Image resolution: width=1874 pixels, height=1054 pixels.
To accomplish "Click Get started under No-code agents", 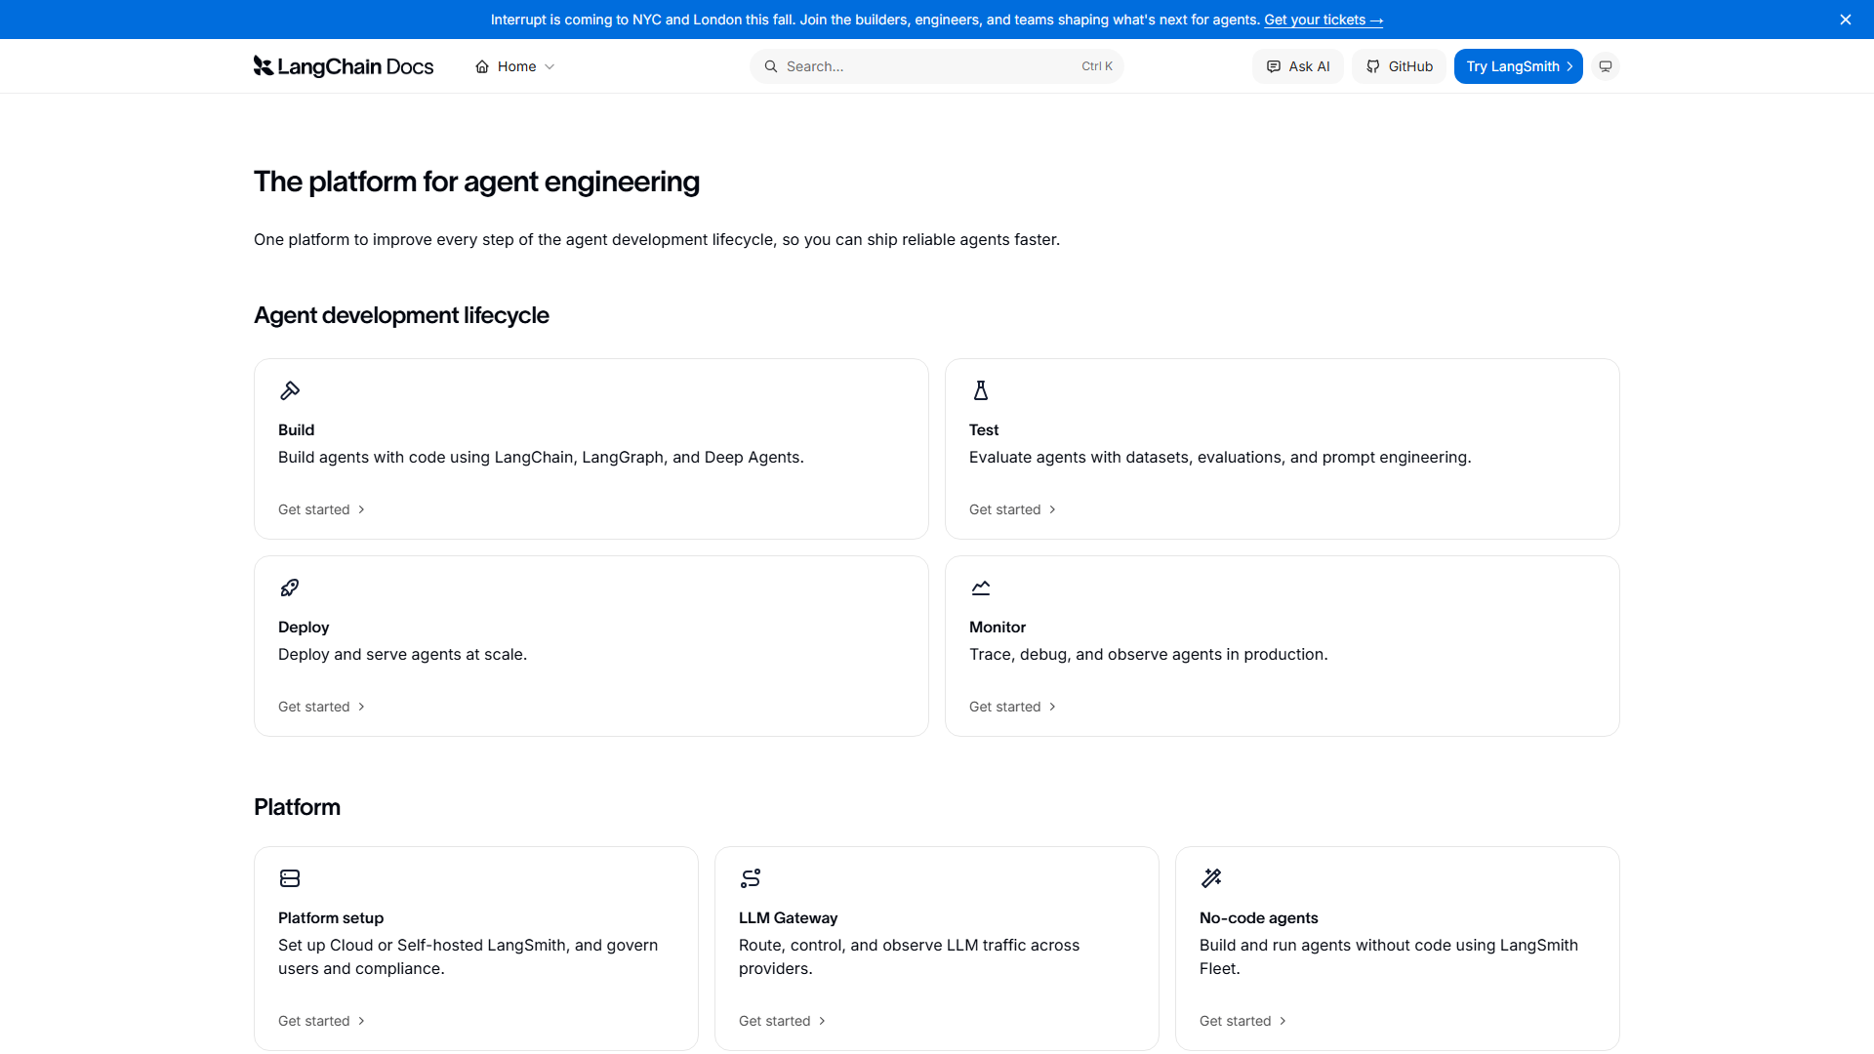I will [x=1243, y=1021].
